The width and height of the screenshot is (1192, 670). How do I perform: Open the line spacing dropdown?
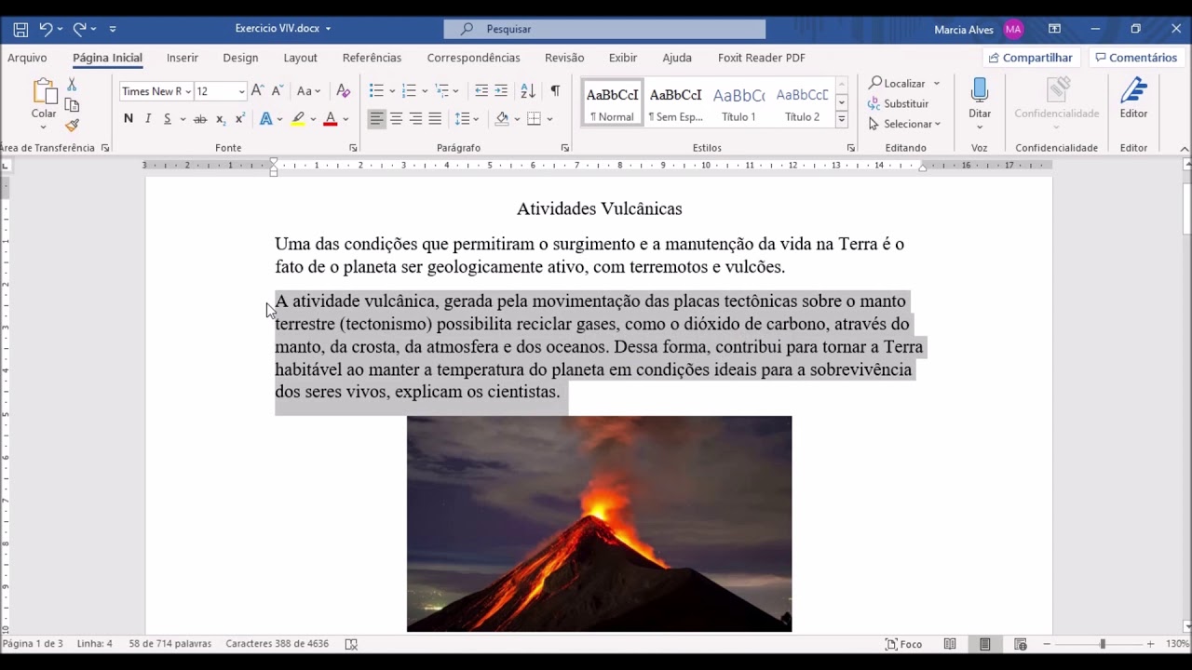point(476,119)
